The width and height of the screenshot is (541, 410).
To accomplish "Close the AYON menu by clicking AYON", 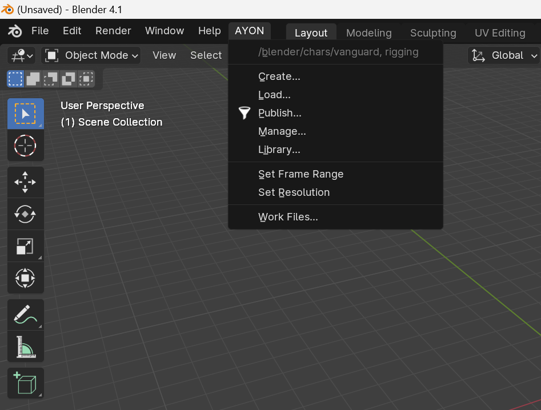I will [250, 31].
